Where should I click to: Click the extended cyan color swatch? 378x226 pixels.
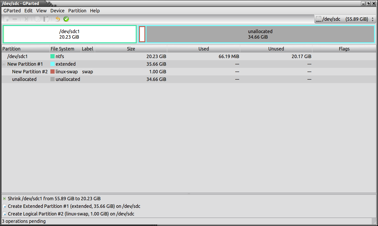(x=52, y=64)
